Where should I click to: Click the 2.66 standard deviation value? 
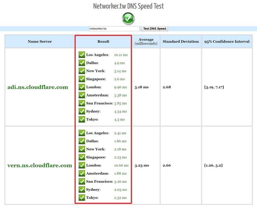(x=167, y=165)
